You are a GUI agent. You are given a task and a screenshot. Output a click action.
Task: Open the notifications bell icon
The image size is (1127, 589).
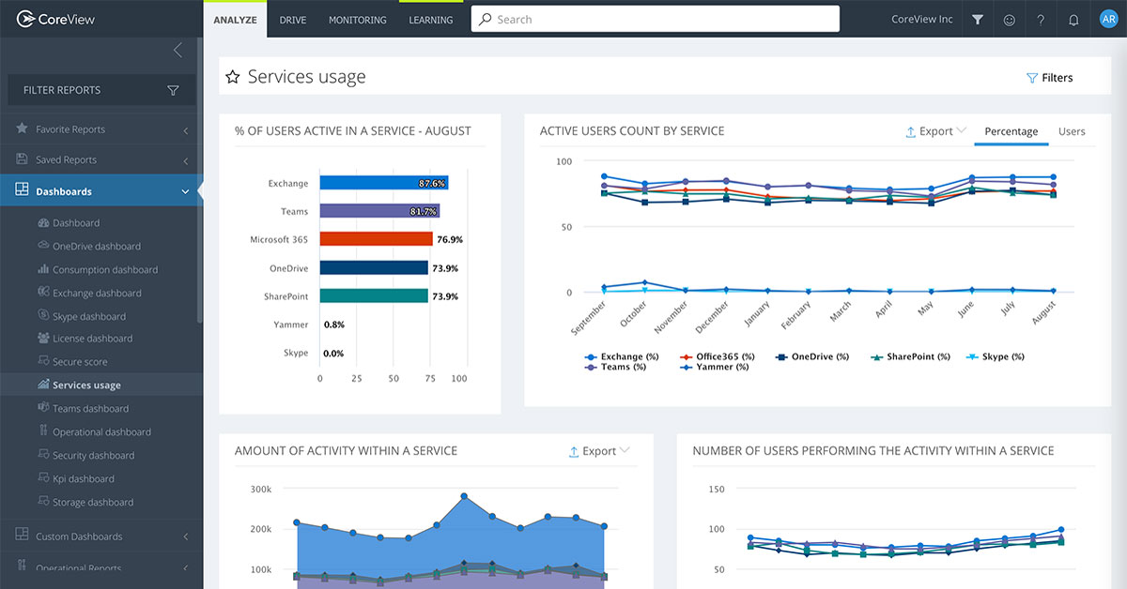pyautogui.click(x=1073, y=20)
